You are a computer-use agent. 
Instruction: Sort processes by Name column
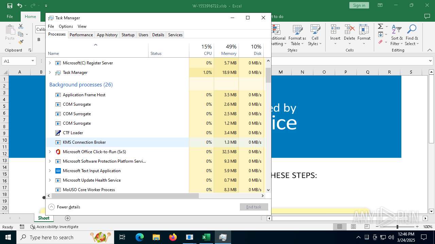click(x=97, y=50)
